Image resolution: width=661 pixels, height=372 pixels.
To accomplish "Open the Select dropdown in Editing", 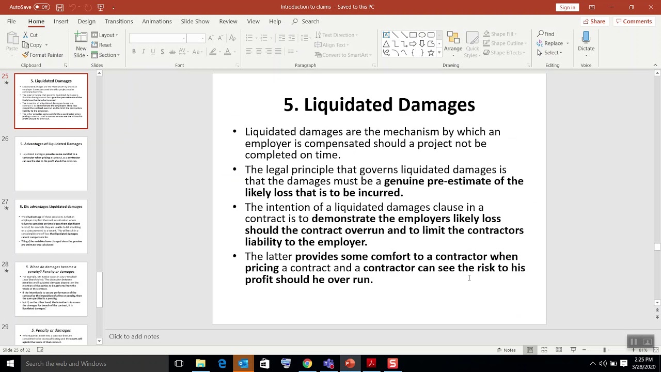I will tap(549, 53).
